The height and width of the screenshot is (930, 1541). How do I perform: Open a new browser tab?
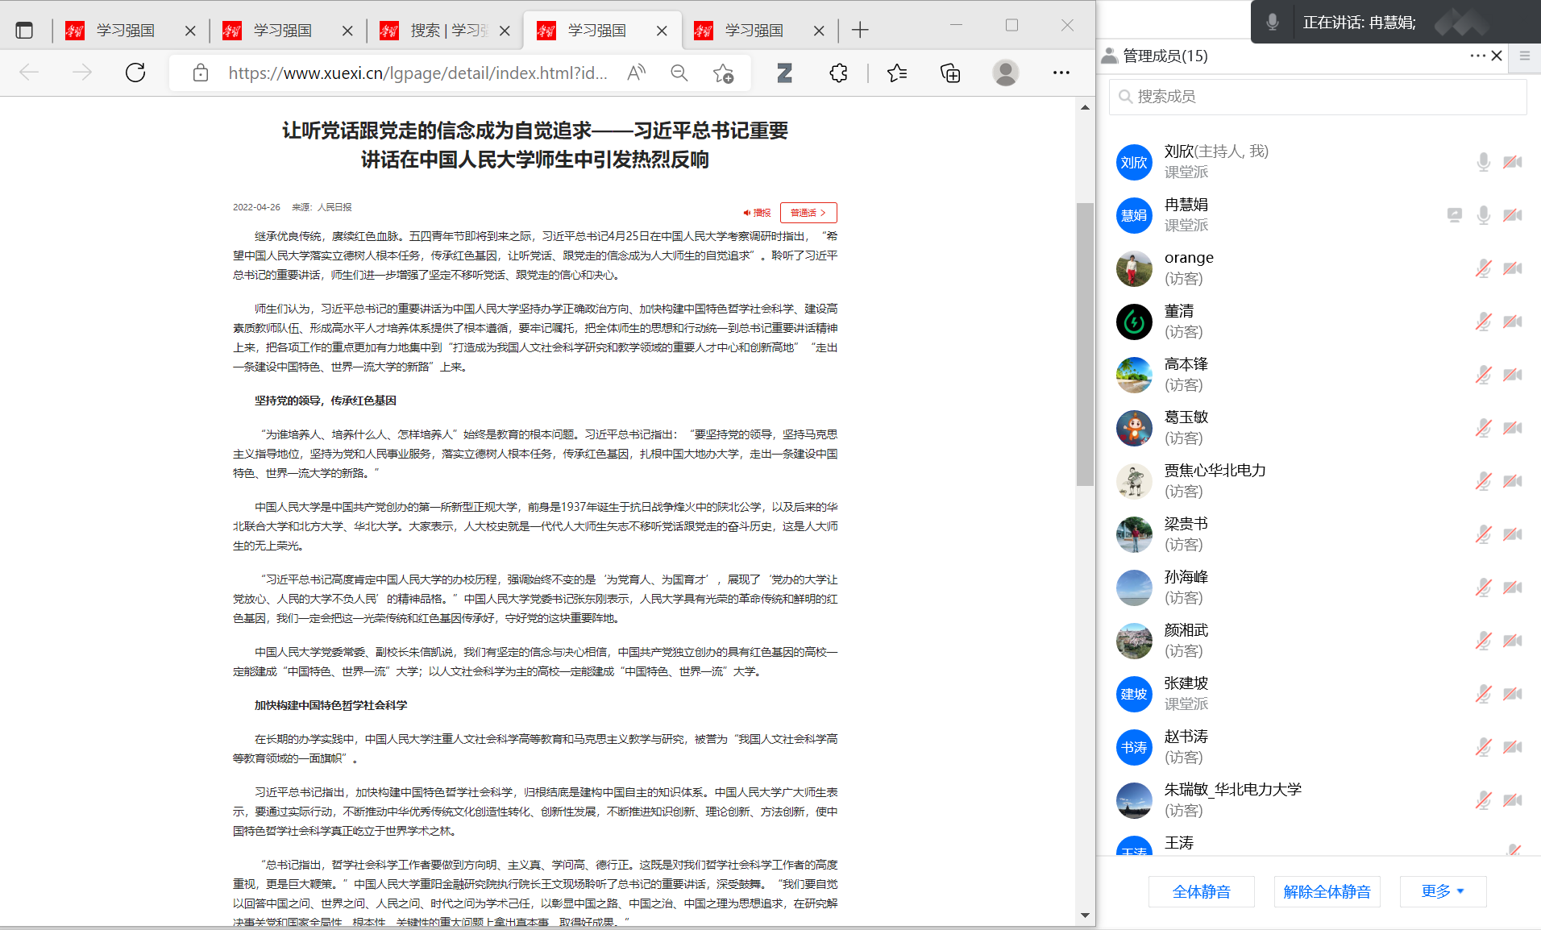tap(860, 31)
